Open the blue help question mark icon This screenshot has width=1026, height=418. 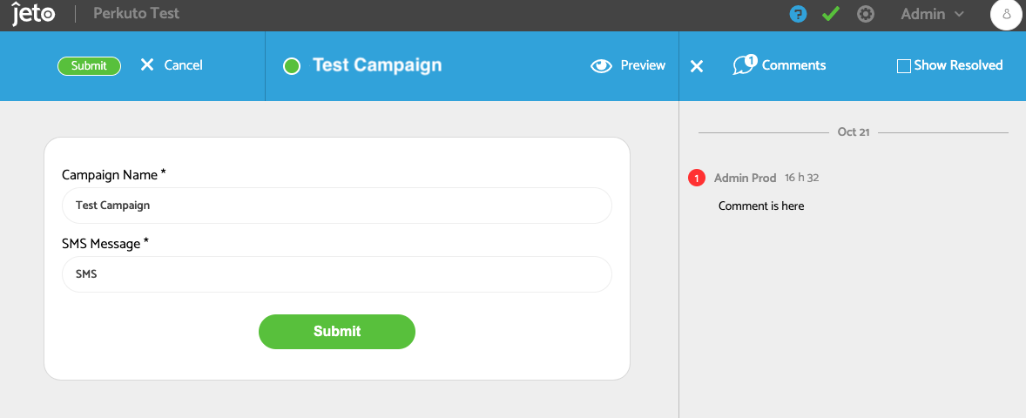coord(798,14)
